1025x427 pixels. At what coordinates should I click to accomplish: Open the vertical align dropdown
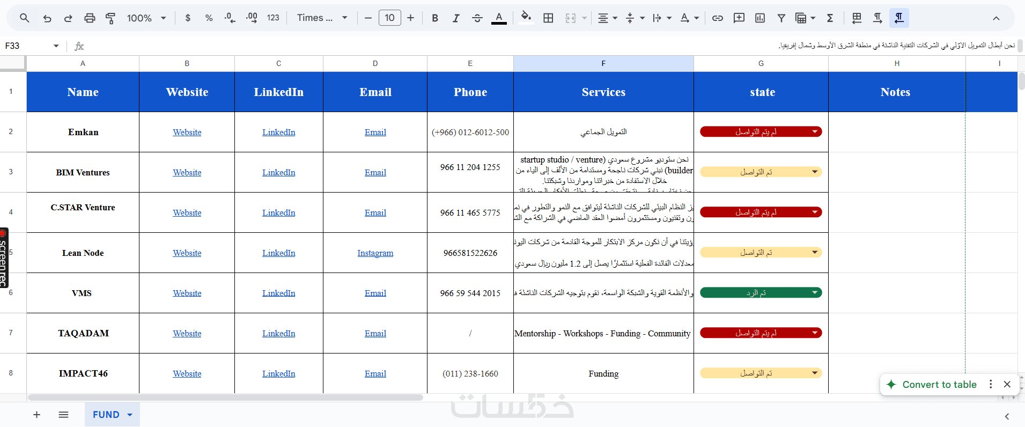point(635,18)
